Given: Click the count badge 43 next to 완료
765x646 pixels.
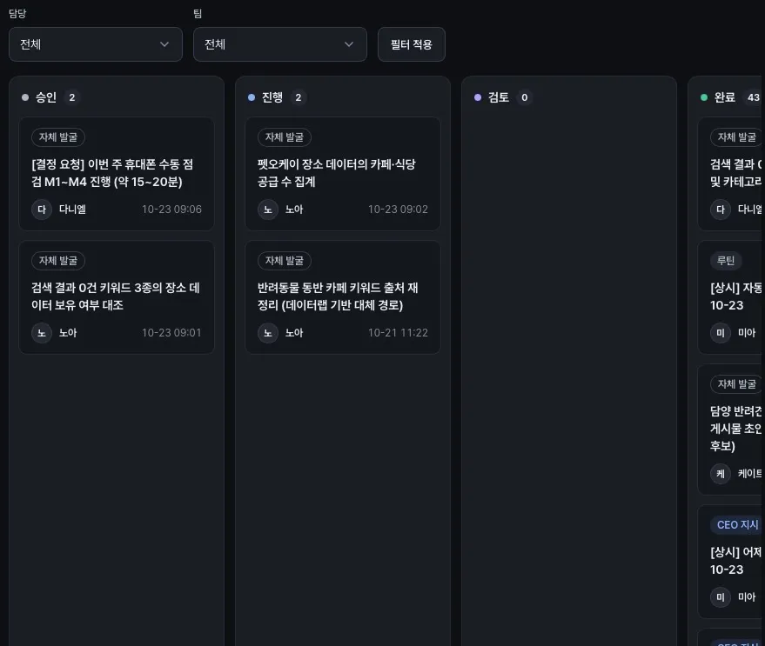Looking at the screenshot, I should 753,97.
